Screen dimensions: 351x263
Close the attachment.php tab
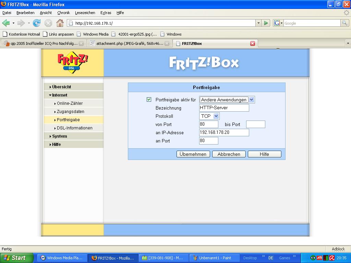point(167,43)
